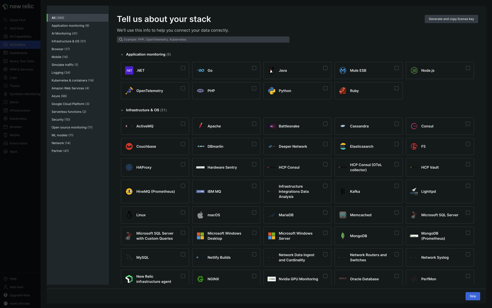Check the checkbox on the Java tile
This screenshot has width=492, height=308.
pos(325,68)
